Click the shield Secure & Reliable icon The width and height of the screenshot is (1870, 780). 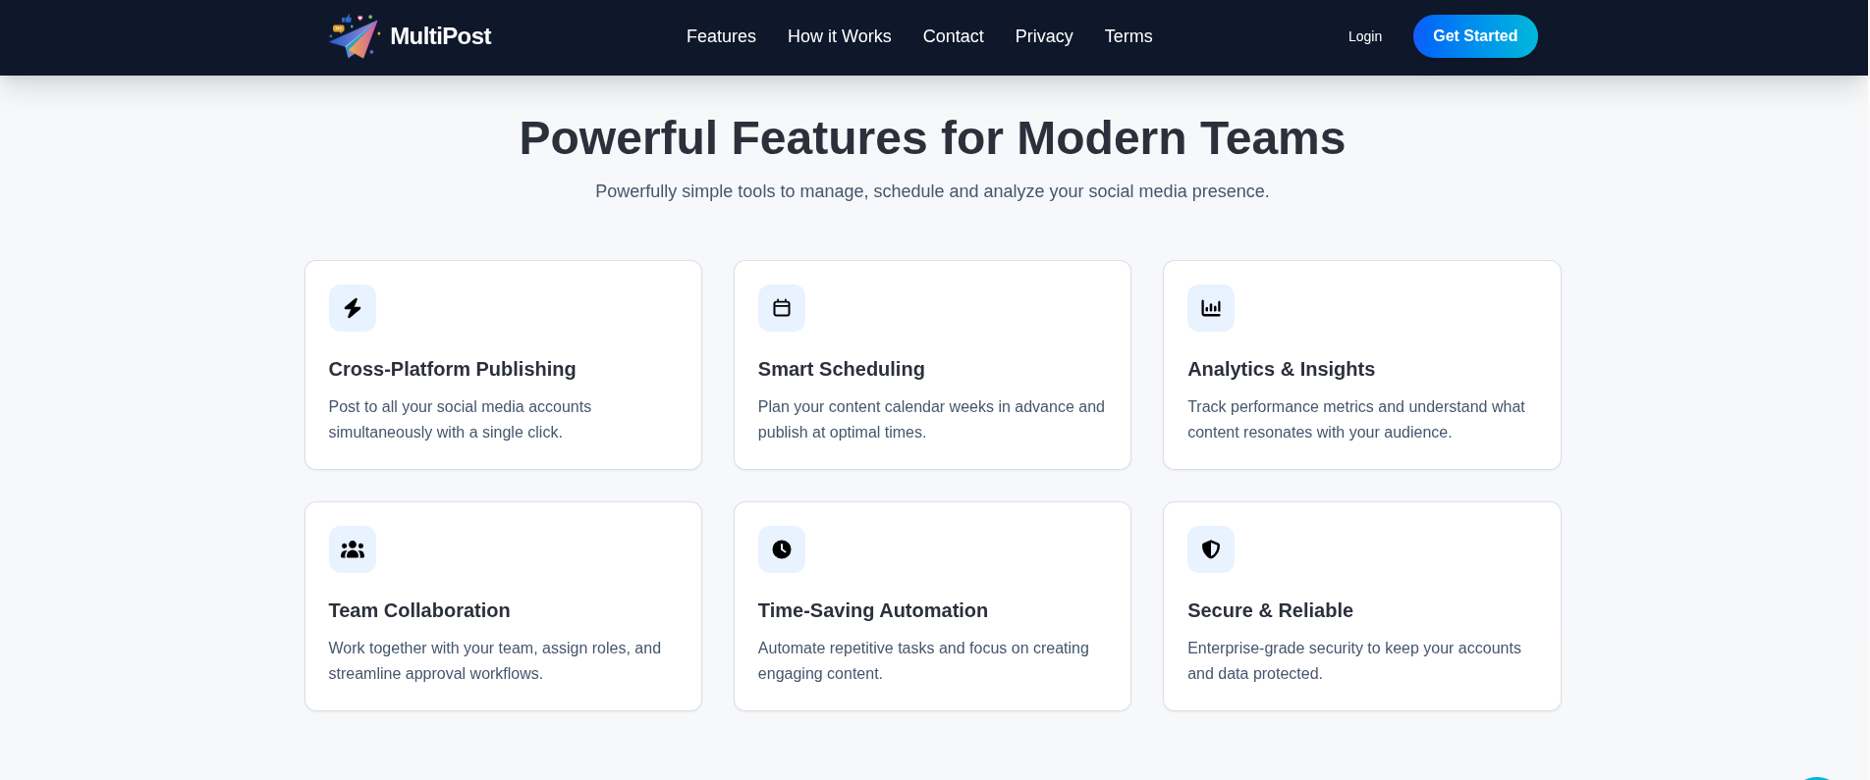(1211, 549)
